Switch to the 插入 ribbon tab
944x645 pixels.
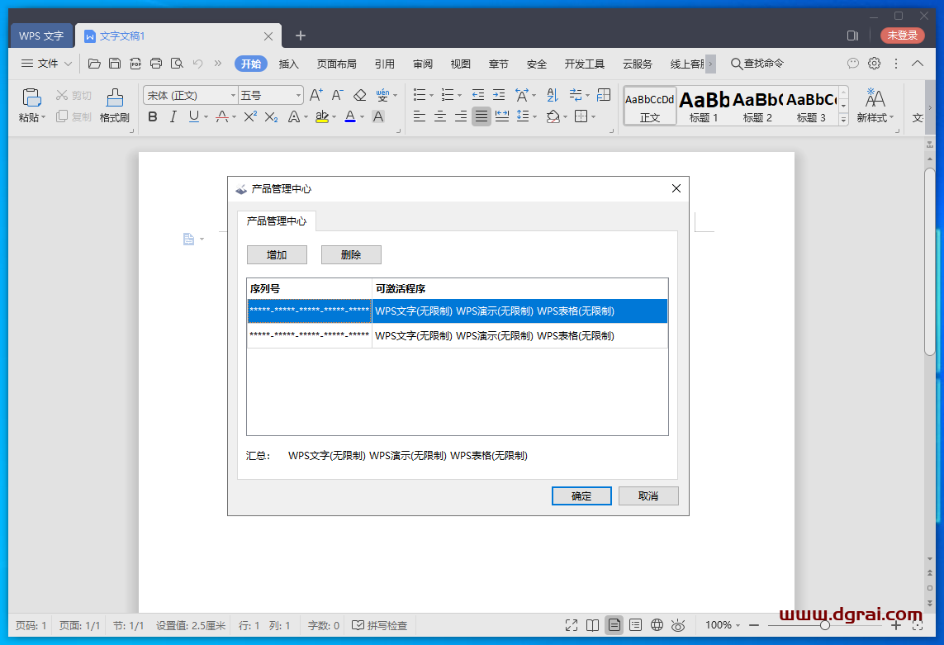tap(288, 64)
